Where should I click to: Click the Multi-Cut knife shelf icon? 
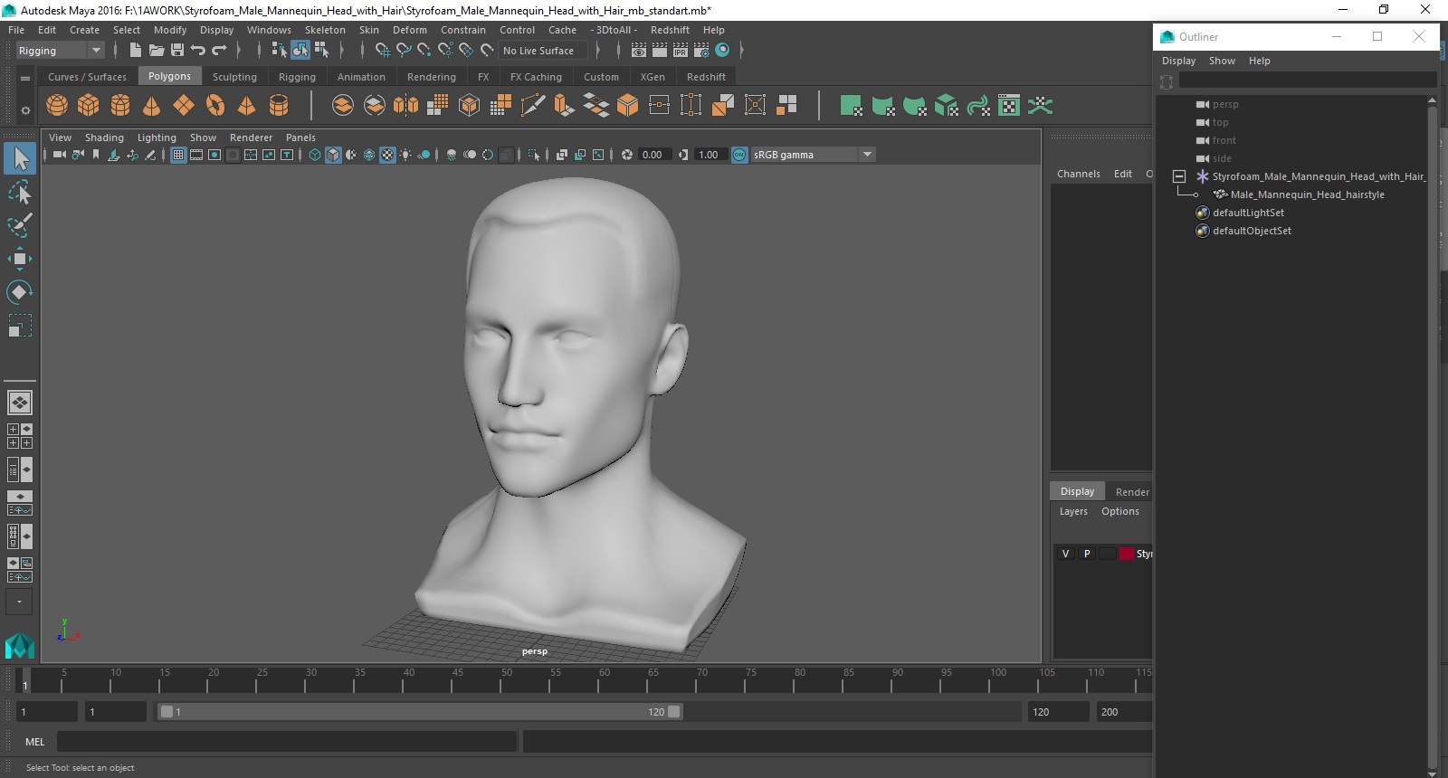pos(533,106)
